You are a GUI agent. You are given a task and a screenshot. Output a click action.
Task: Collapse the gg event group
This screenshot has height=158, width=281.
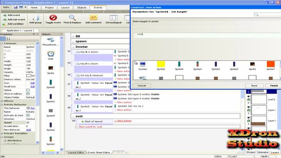coord(73,36)
